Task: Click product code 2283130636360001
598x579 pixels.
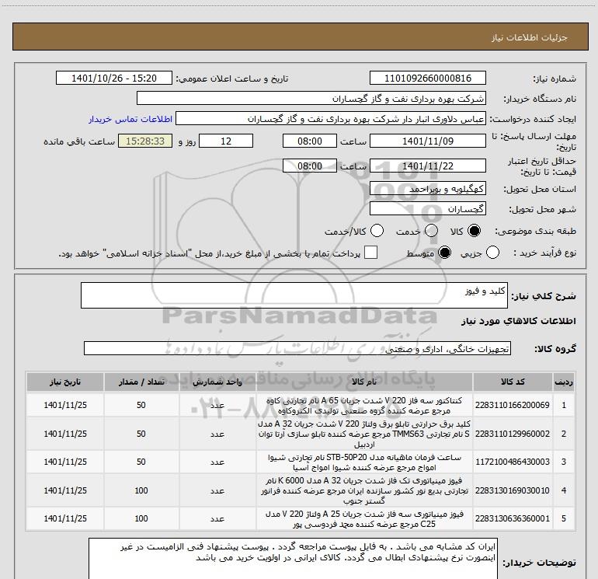Action: [513, 518]
